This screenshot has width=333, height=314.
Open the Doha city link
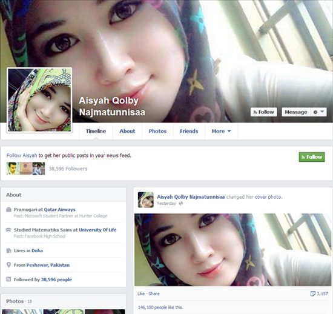(x=37, y=250)
